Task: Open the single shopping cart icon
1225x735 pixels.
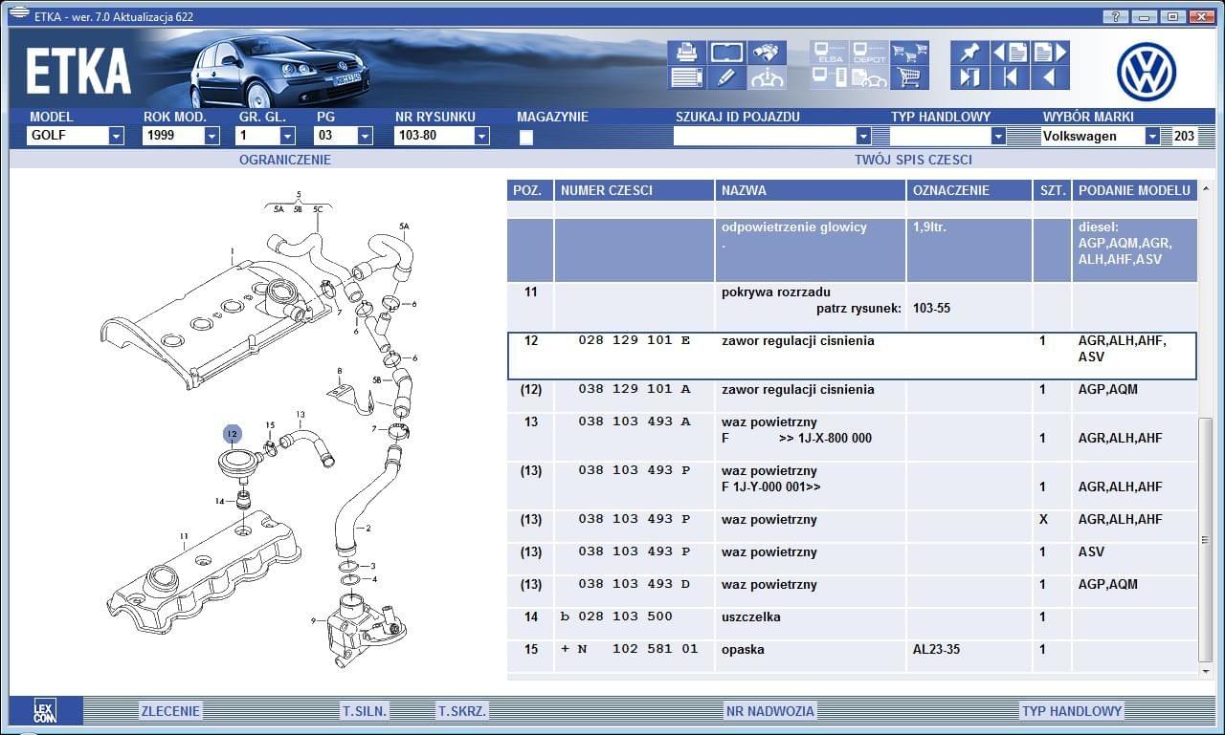Action: (x=909, y=77)
